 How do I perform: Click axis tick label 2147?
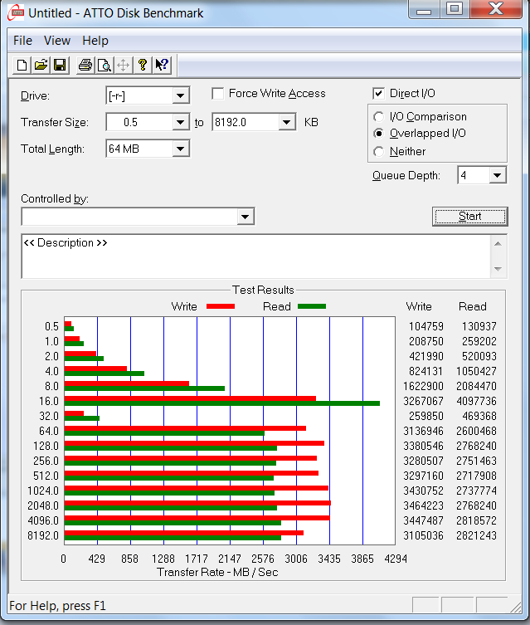(230, 559)
